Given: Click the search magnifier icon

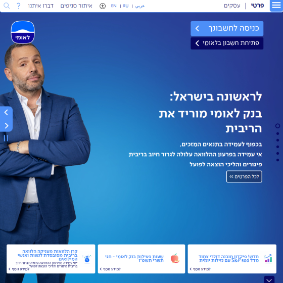Looking at the screenshot, I should click(x=7, y=6).
